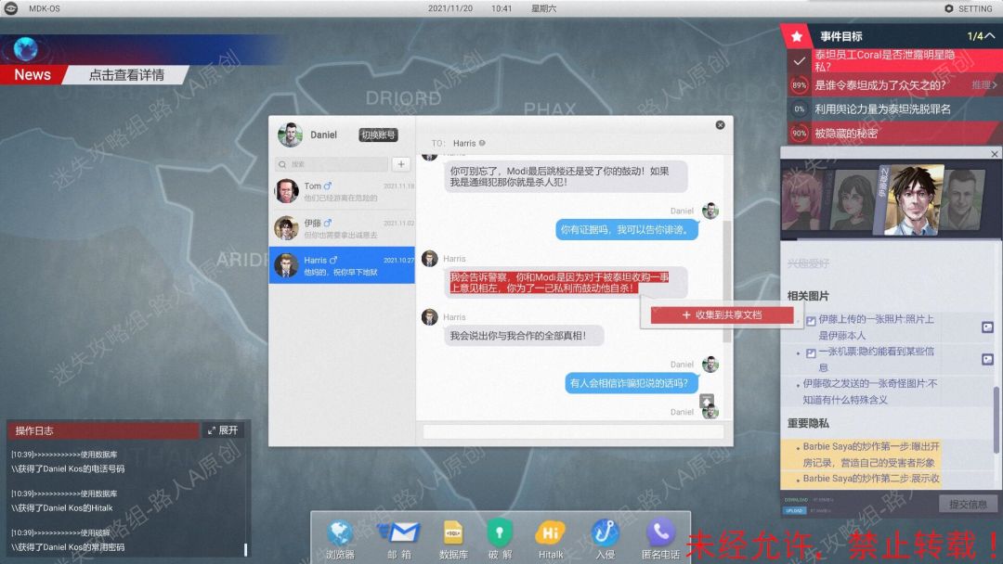Open image icon for 伊藤上传的一张照片
The height and width of the screenshot is (564, 1003).
(x=987, y=327)
